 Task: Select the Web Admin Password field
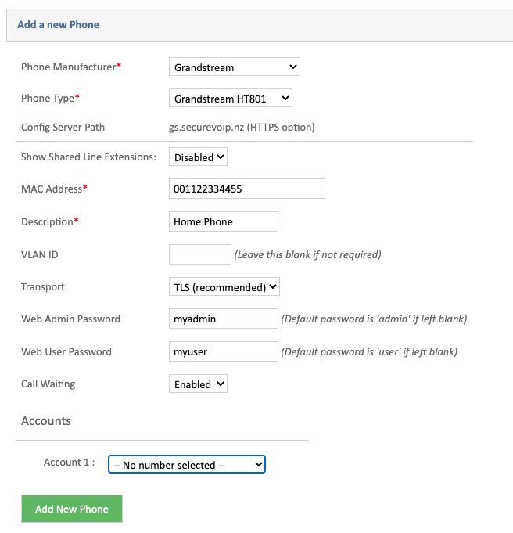(224, 319)
